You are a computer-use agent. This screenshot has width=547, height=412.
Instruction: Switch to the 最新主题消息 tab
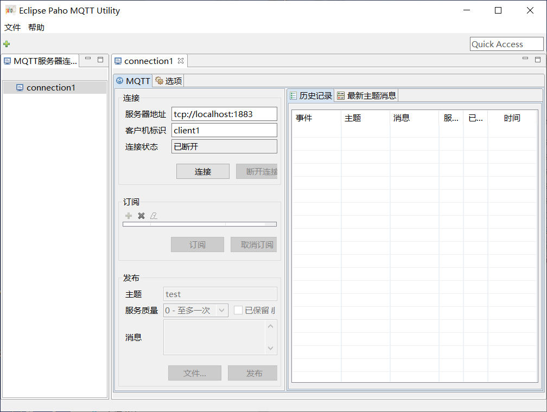pos(366,96)
